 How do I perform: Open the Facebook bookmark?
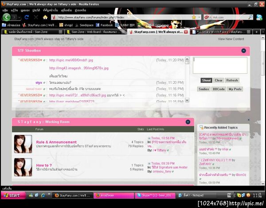104,25
